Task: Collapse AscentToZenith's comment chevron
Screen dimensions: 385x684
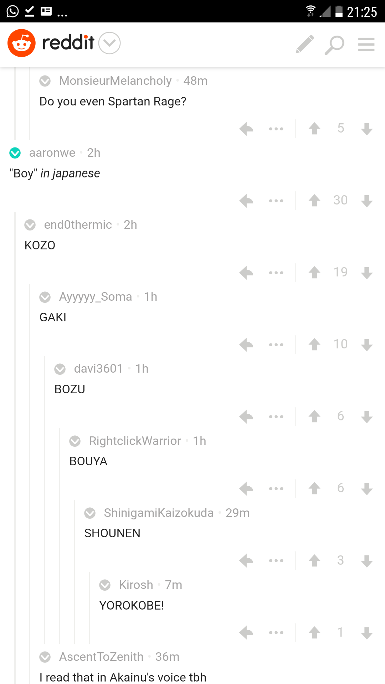Action: pyautogui.click(x=45, y=657)
